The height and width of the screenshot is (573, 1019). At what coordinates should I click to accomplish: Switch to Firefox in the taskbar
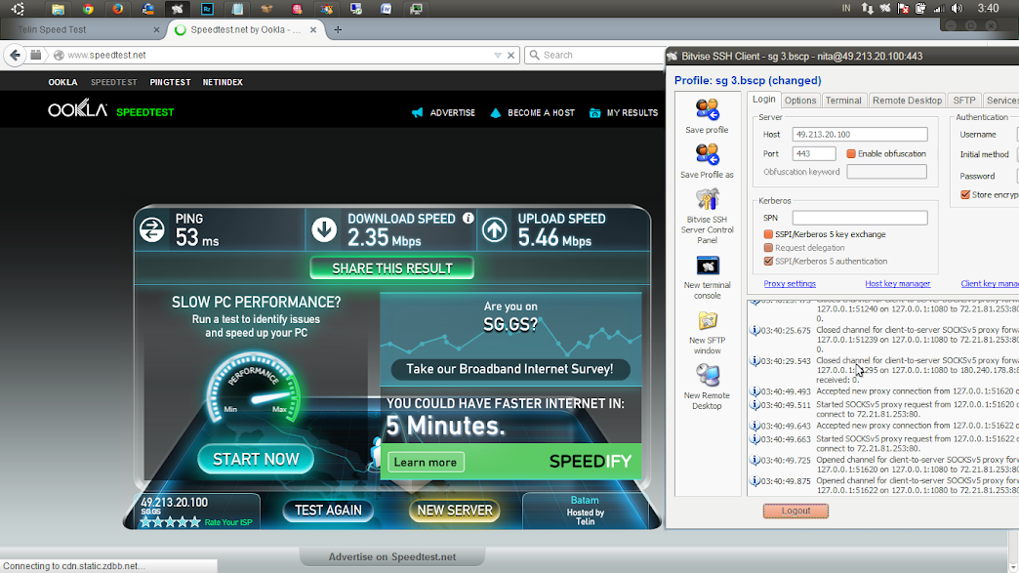[118, 9]
